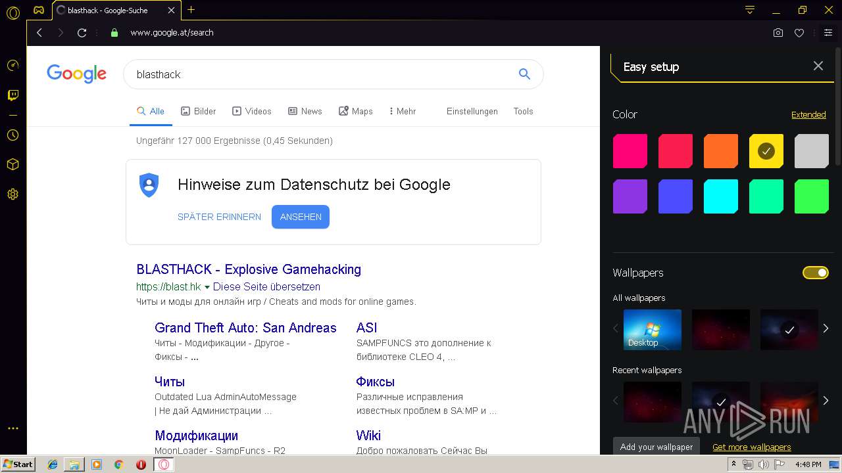Screen dimensions: 842x473
Task: Click the volume icon in system tray
Action: point(764,464)
